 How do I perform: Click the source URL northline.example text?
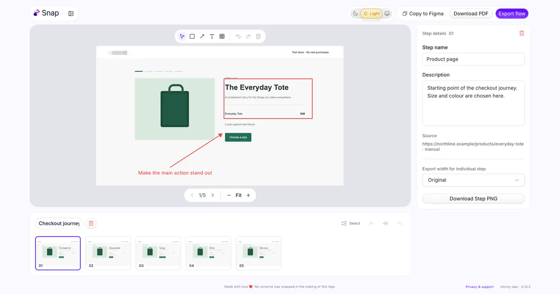pyautogui.click(x=473, y=147)
